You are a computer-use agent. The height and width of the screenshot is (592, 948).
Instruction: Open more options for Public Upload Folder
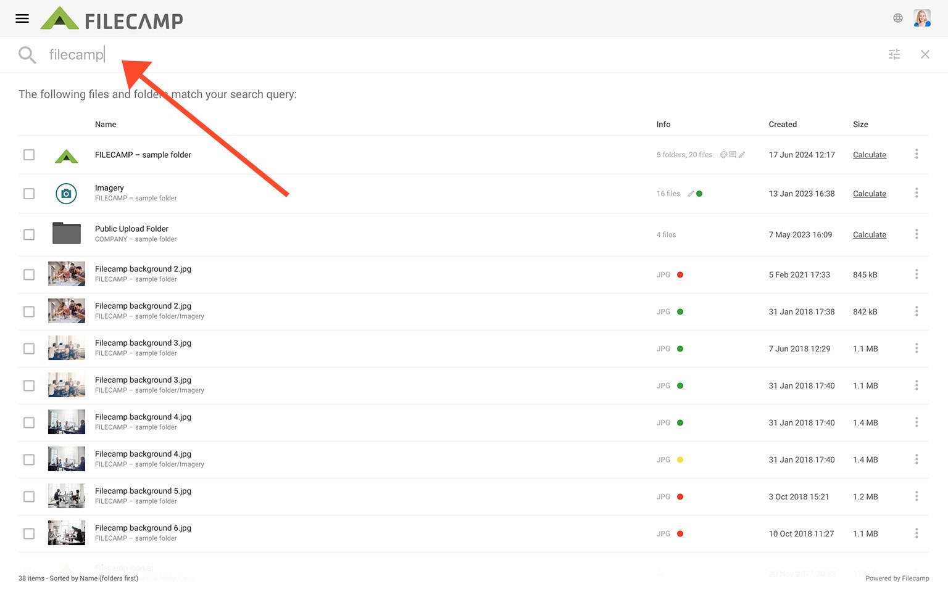(917, 234)
